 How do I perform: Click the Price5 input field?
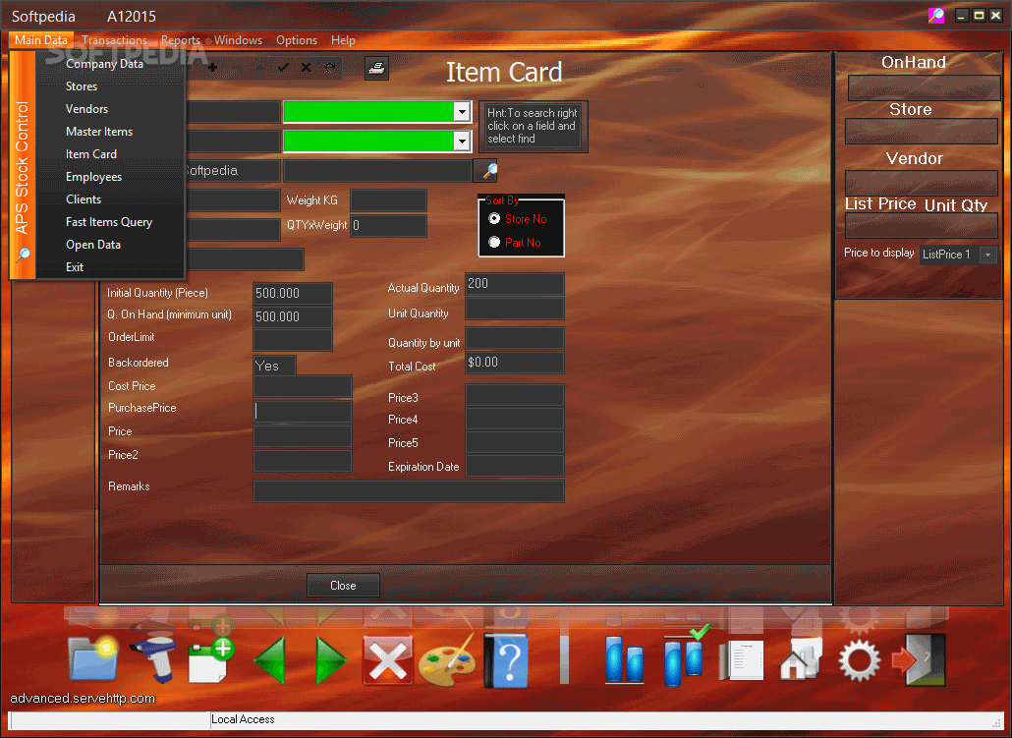(515, 442)
